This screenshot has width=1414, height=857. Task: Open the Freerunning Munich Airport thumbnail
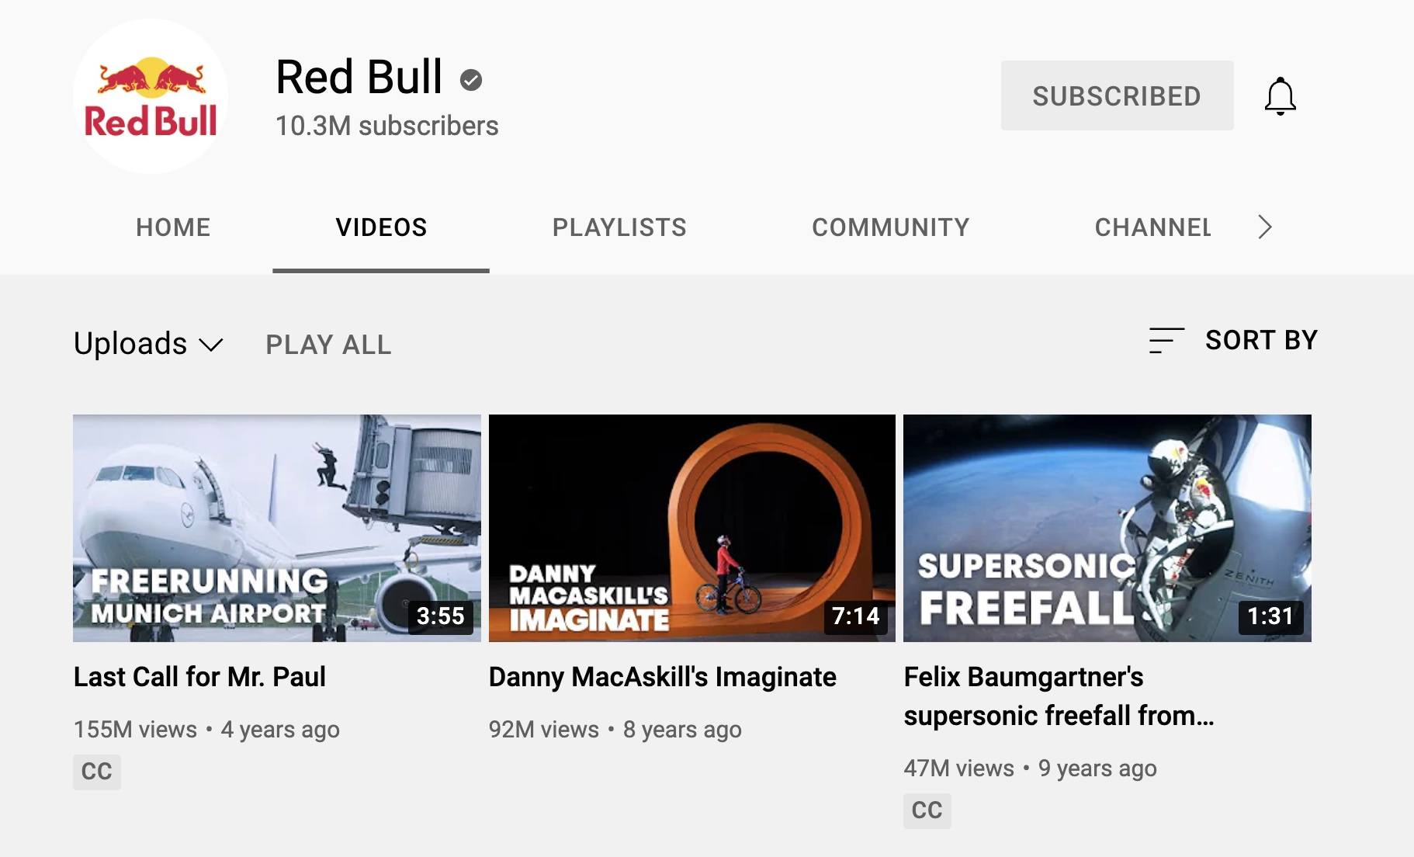[277, 528]
